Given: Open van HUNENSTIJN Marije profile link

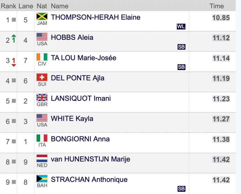Looking at the screenshot, I should click(90, 159).
